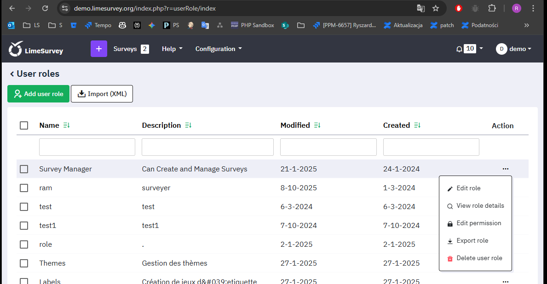Image resolution: width=547 pixels, height=284 pixels.
Task: Click the Created column sort icon
Action: coord(417,125)
